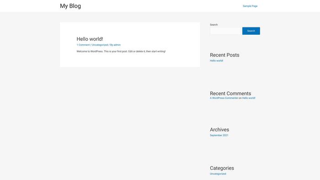Open the A WordPress Commenter link

tap(224, 98)
